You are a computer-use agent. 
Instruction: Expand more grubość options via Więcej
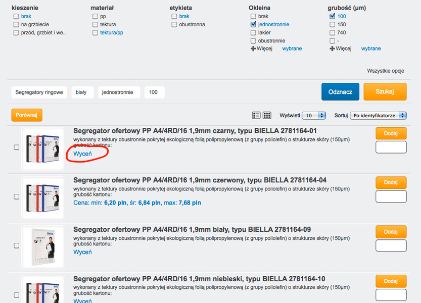(x=343, y=48)
